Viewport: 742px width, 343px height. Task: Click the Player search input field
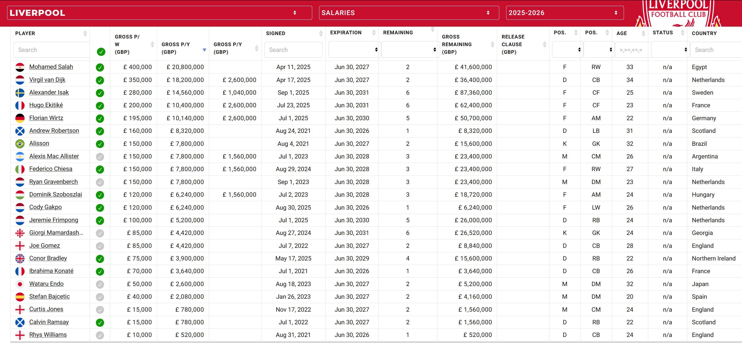51,50
